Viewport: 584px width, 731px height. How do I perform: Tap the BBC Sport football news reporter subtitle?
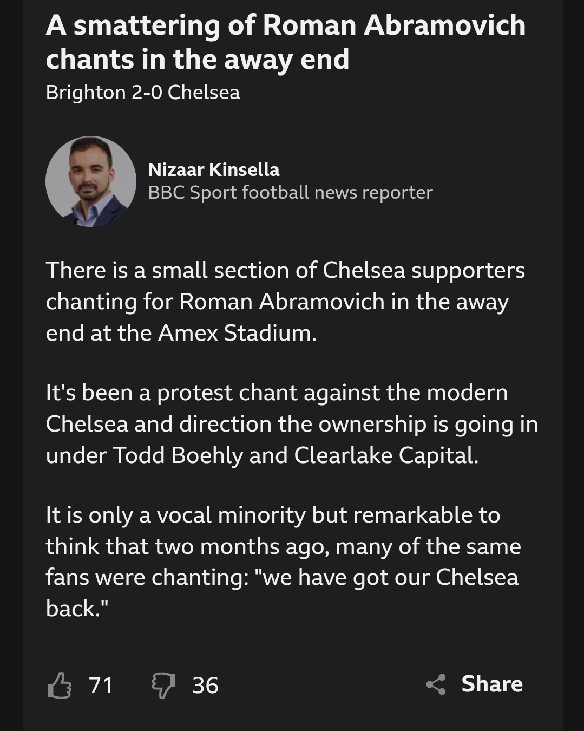tap(290, 193)
